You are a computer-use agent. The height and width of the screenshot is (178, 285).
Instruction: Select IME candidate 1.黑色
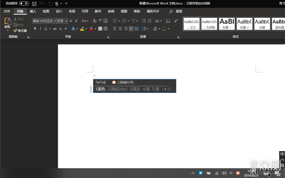[x=100, y=89]
